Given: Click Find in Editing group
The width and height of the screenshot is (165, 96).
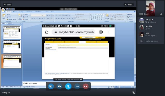Looking at the screenshot, I should (x=129, y=14).
